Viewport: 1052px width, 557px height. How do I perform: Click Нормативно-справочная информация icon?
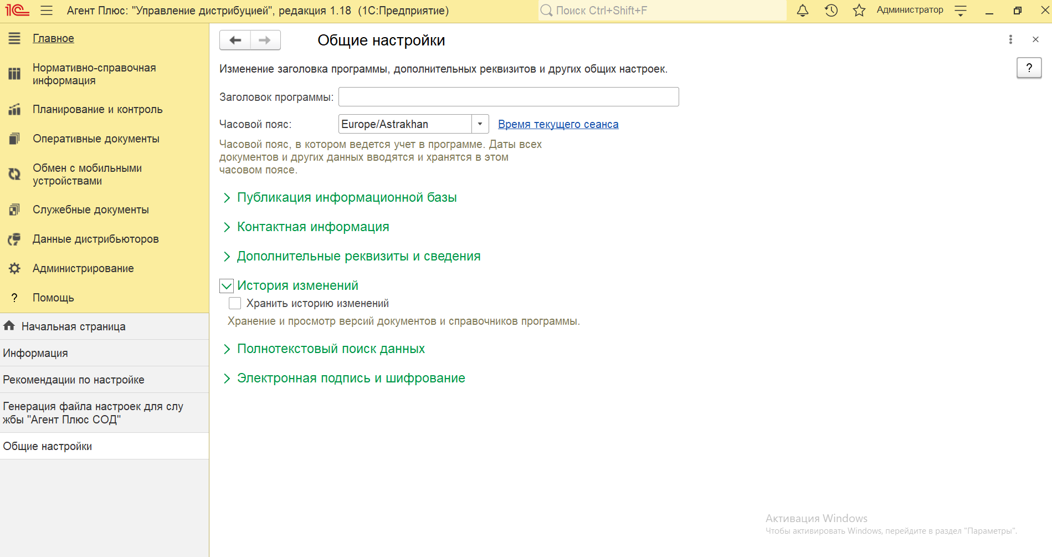(x=14, y=74)
